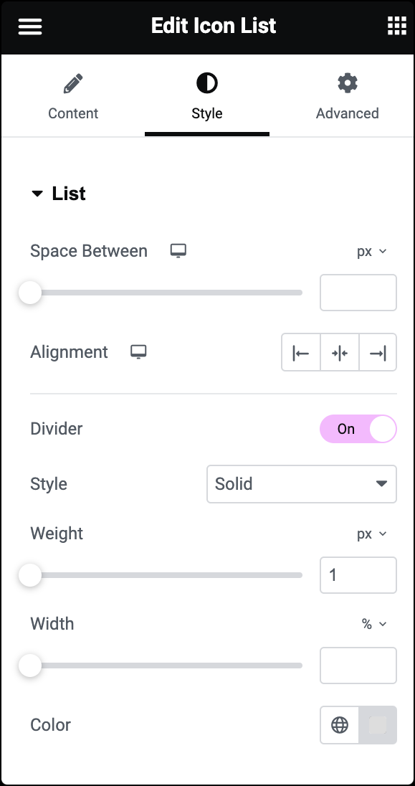415x786 pixels.
Task: Open Width percent unit selector
Action: tap(374, 624)
